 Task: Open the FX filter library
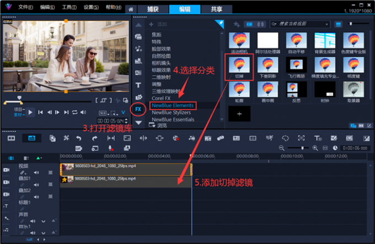138,109
